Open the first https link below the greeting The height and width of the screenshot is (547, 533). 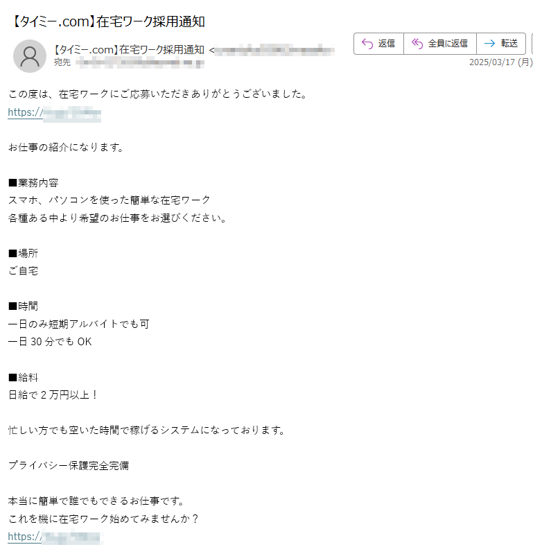click(x=55, y=113)
